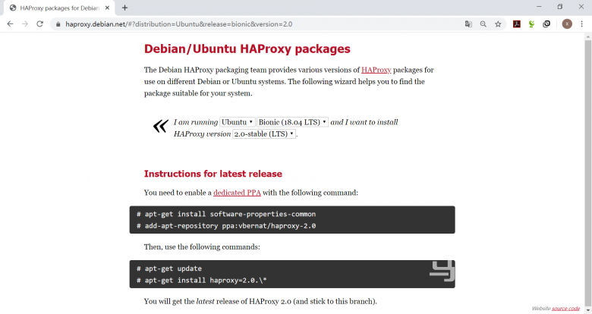
Task: Open the release dropdown Bionic (18.04 LTS)
Action: 292,122
